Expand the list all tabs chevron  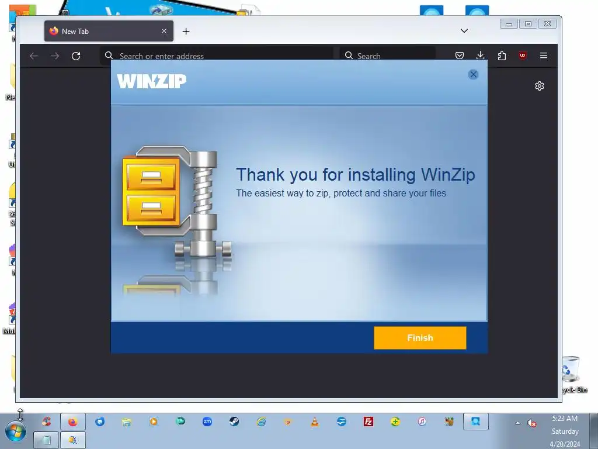point(464,30)
